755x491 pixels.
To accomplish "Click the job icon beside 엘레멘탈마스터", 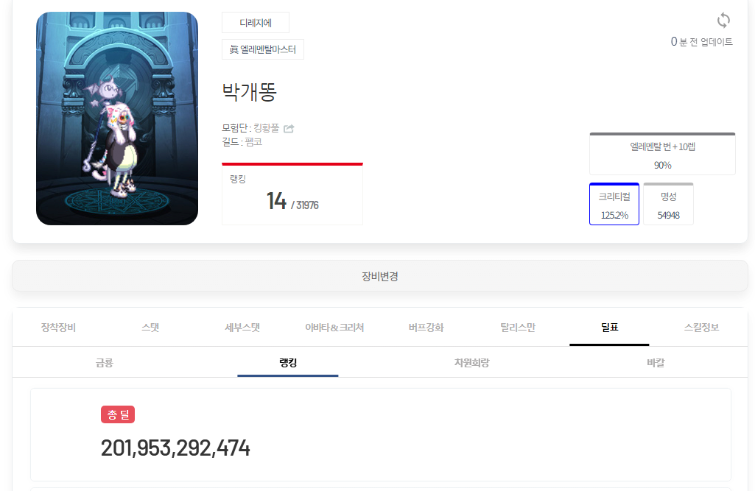I will click(234, 49).
